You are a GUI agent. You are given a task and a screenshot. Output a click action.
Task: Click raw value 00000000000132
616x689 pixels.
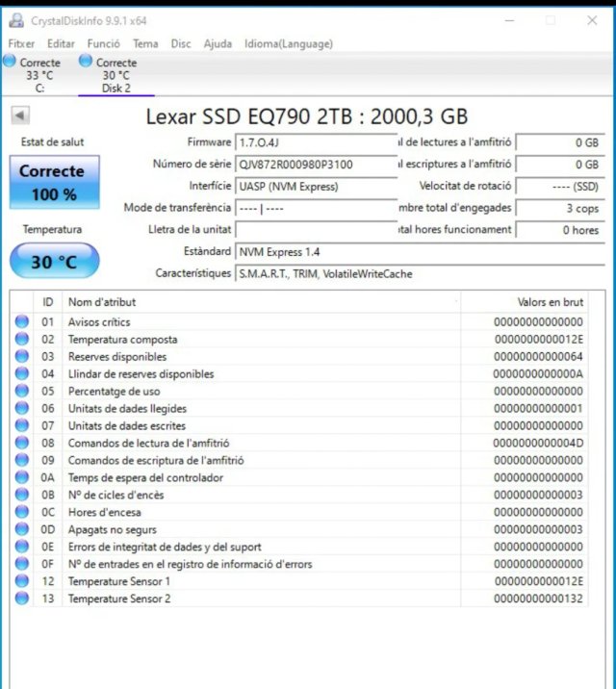[x=538, y=598]
